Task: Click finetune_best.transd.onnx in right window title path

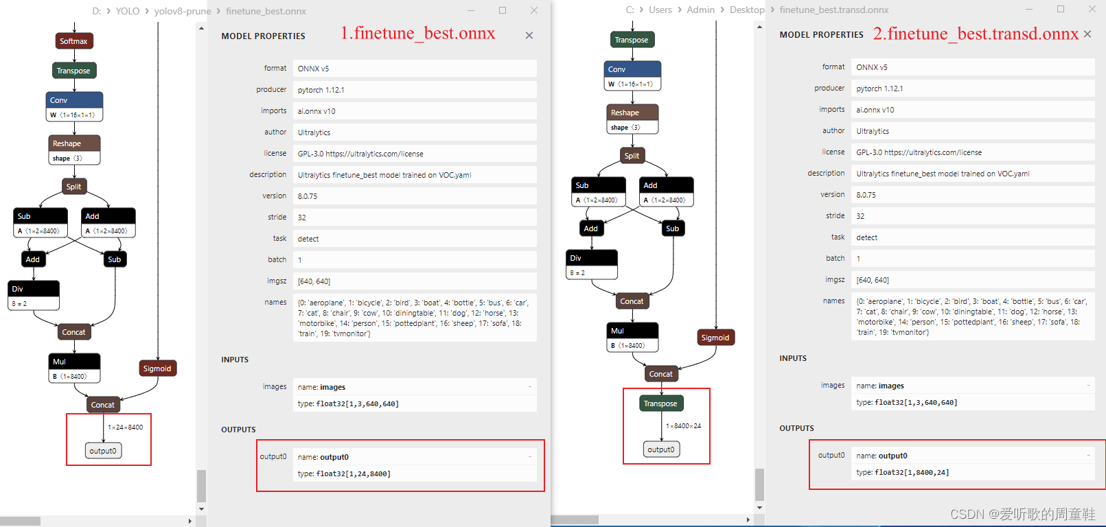Action: pos(834,10)
